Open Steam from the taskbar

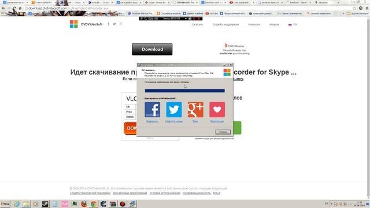[x=45, y=204]
